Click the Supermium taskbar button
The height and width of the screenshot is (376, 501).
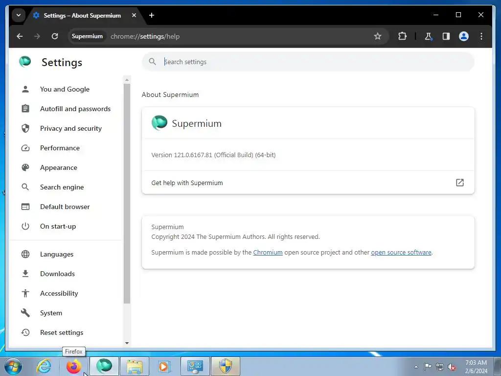point(104,366)
